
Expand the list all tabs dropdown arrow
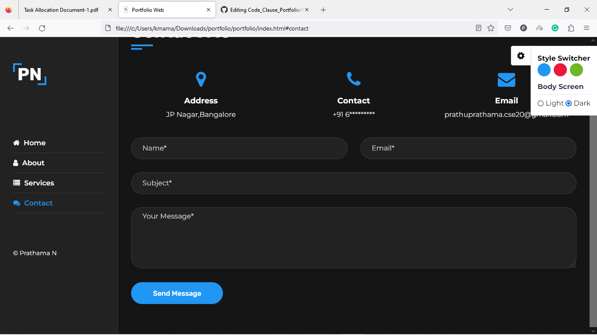pos(510,10)
